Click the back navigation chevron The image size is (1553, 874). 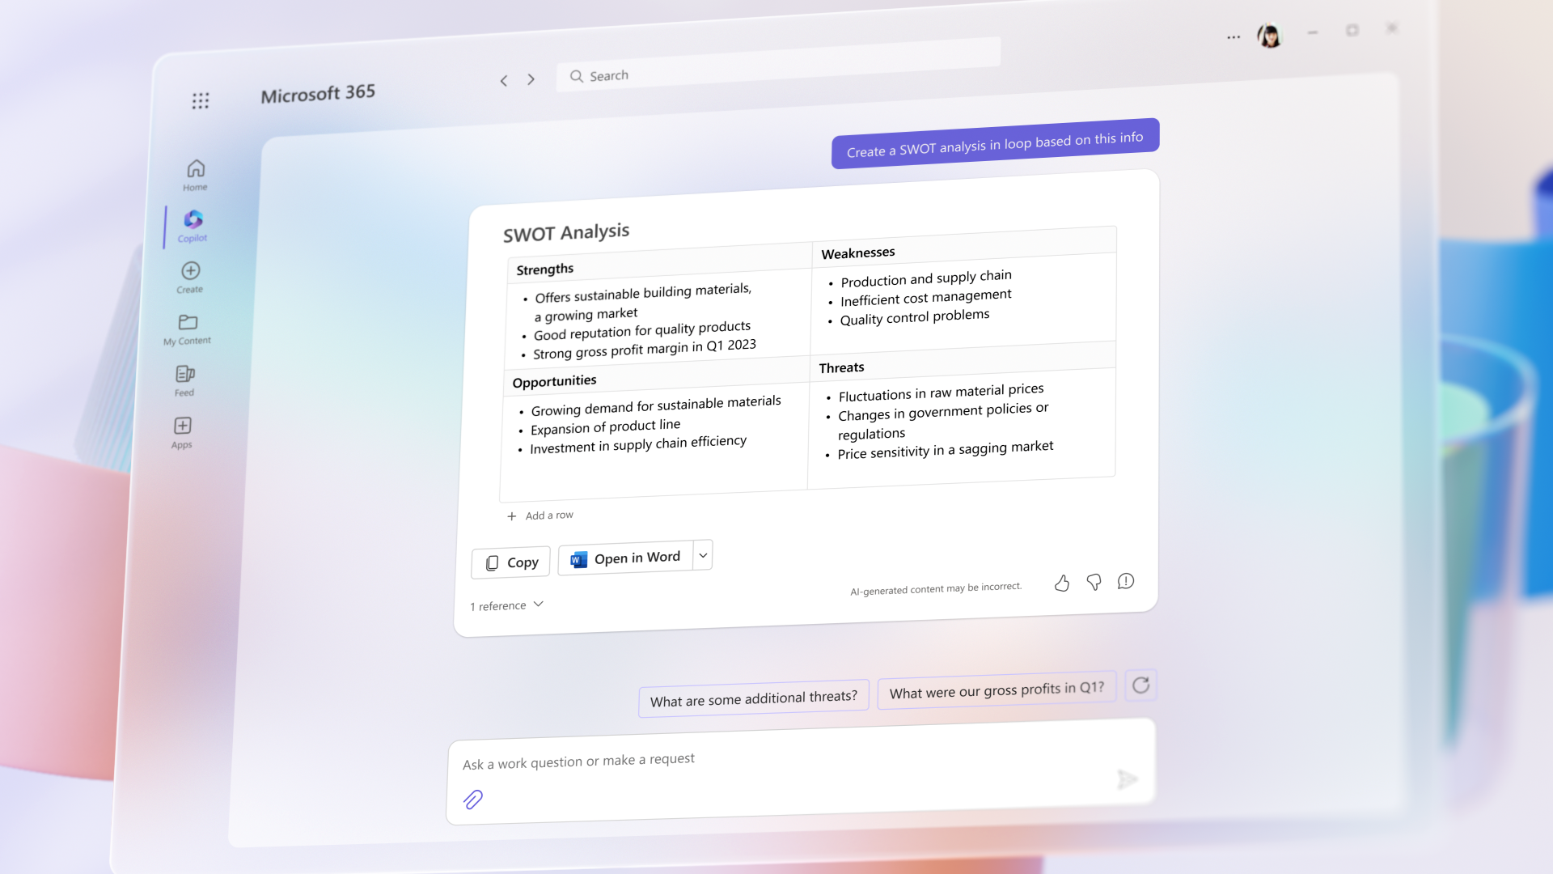click(503, 80)
